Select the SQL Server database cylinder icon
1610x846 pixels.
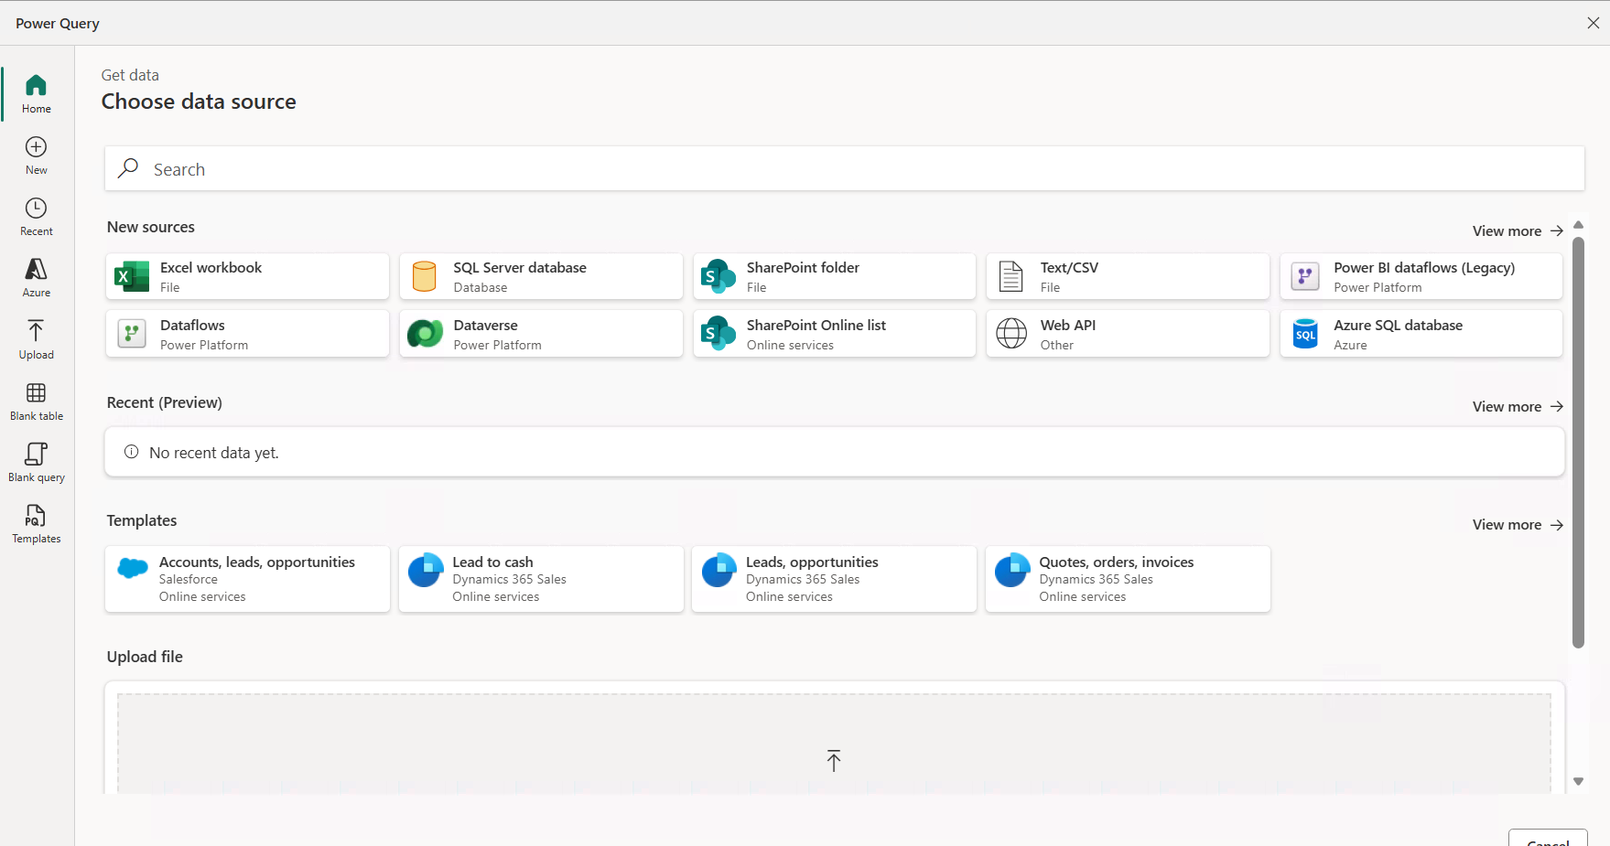[425, 276]
